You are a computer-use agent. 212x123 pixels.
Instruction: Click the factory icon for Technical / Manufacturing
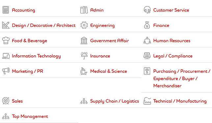(x=147, y=101)
